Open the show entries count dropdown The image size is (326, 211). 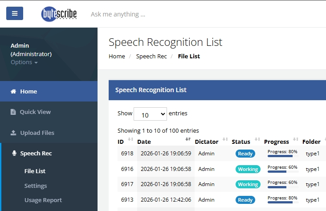pos(150,114)
